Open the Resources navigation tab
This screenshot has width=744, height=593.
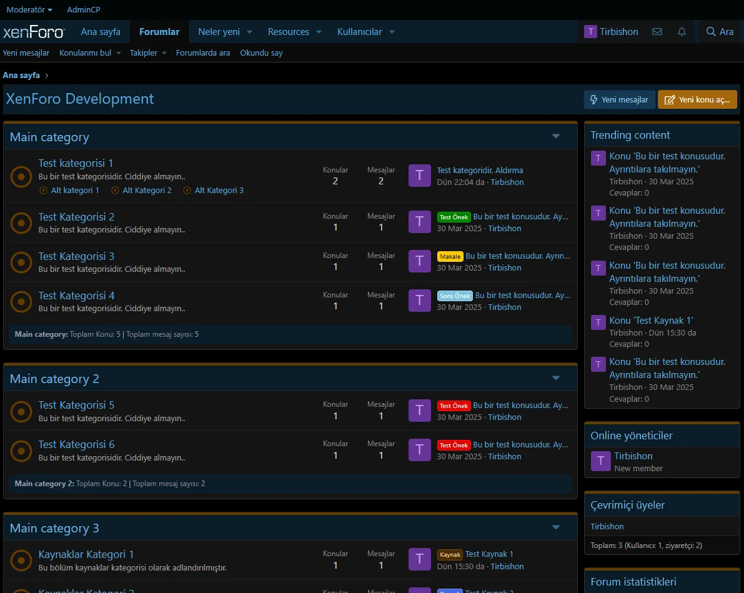288,32
